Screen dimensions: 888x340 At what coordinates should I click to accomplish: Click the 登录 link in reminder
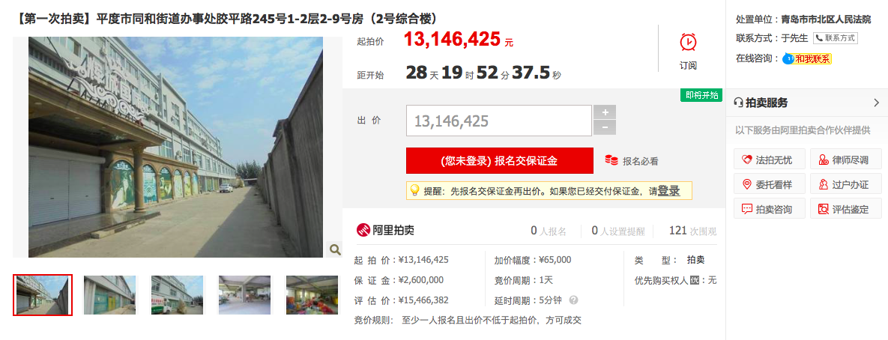668,191
